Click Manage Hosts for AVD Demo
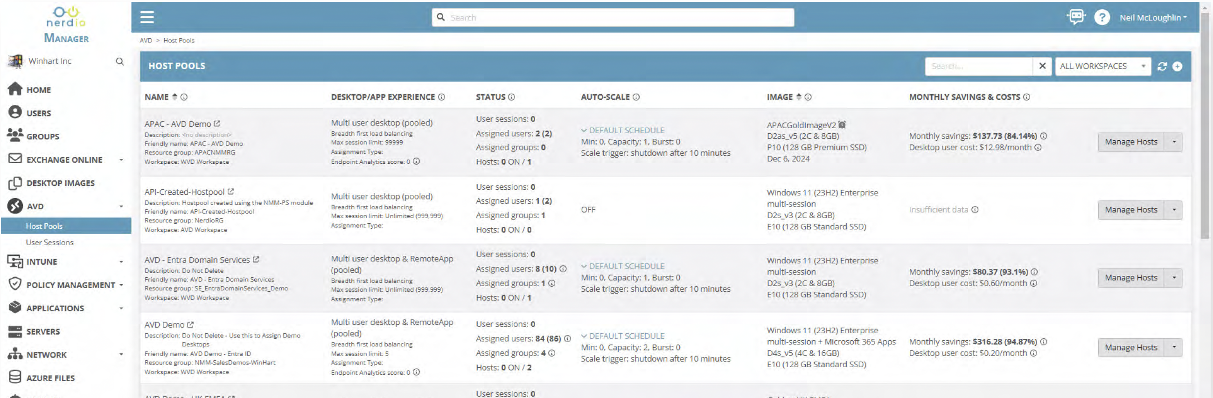 [1130, 347]
